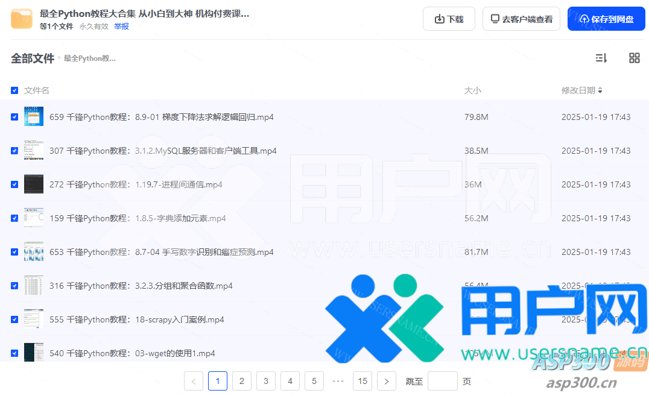Click the 56.2M size value
The image size is (649, 396).
[476, 218]
